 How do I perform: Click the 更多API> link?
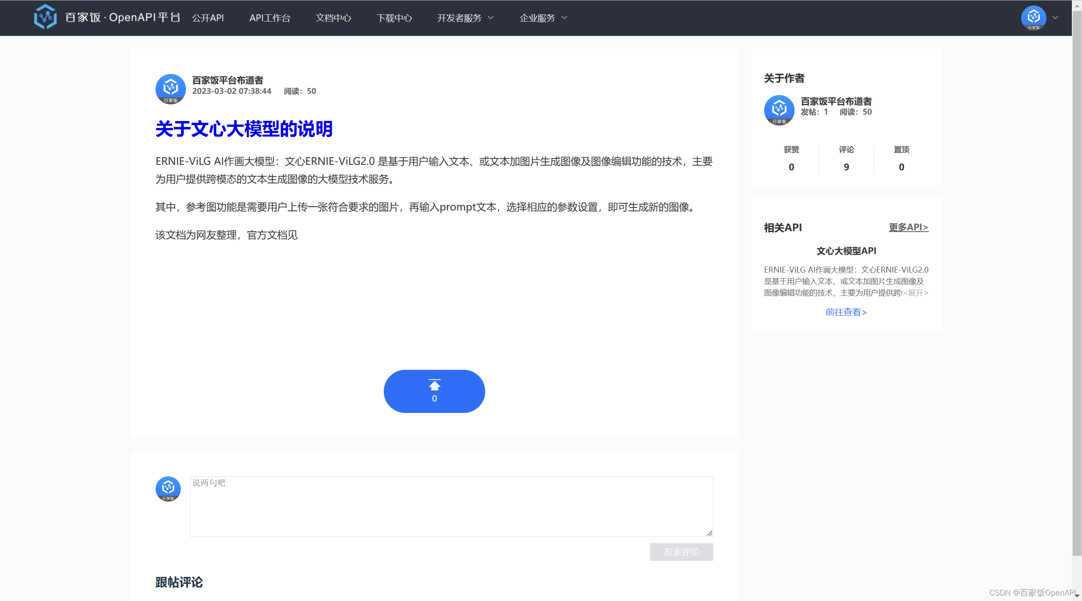909,227
